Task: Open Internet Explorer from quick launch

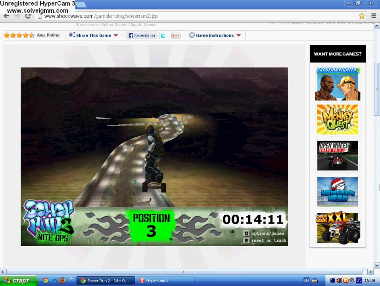Action: click(54, 280)
